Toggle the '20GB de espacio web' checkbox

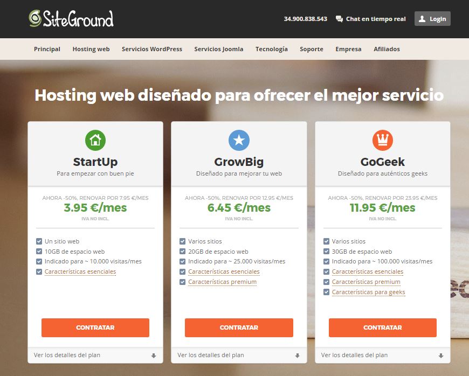182,252
